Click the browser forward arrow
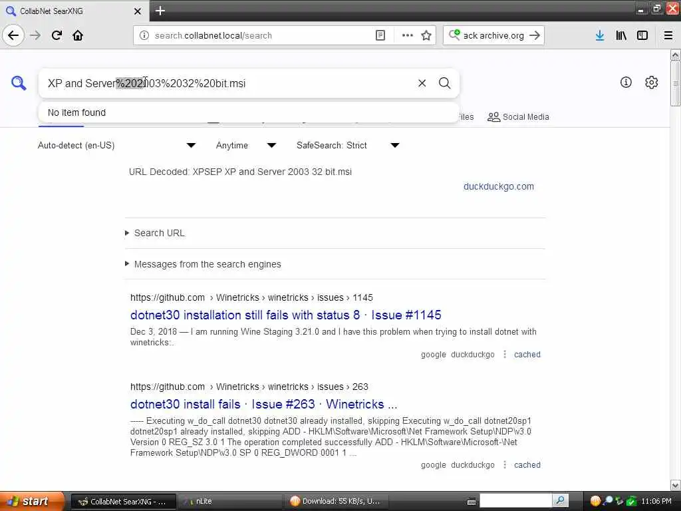Viewport: 681px width, 511px height. pos(35,35)
